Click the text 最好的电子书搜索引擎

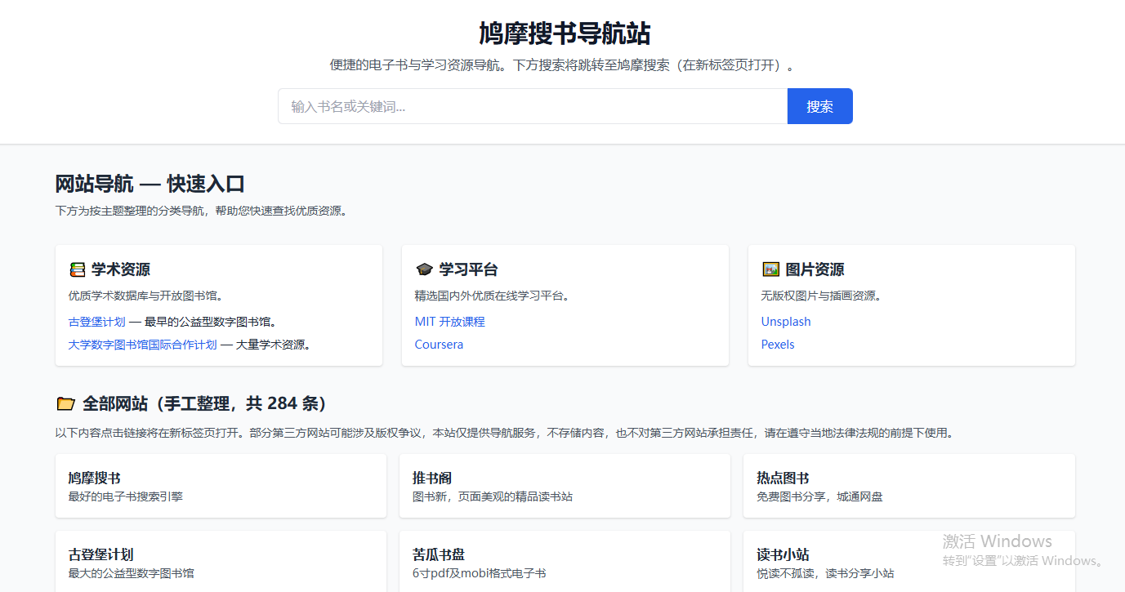(x=126, y=496)
